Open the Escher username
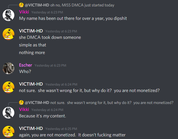The height and width of the screenshot is (139, 178). point(25,65)
